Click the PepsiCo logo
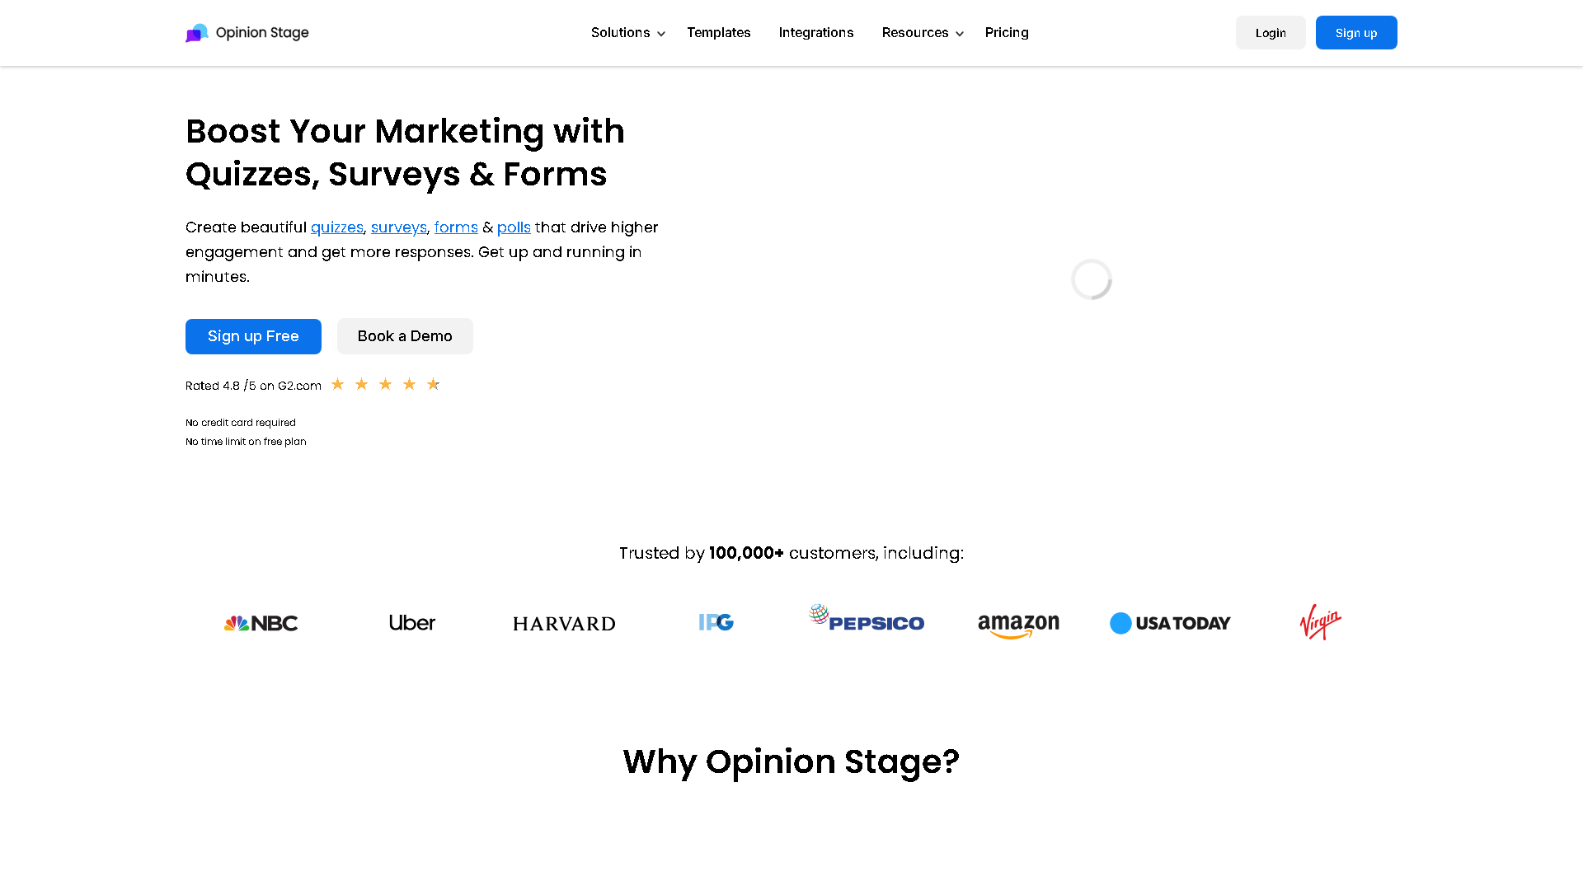 [866, 622]
